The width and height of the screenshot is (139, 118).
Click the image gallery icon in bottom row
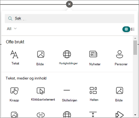(14, 115)
